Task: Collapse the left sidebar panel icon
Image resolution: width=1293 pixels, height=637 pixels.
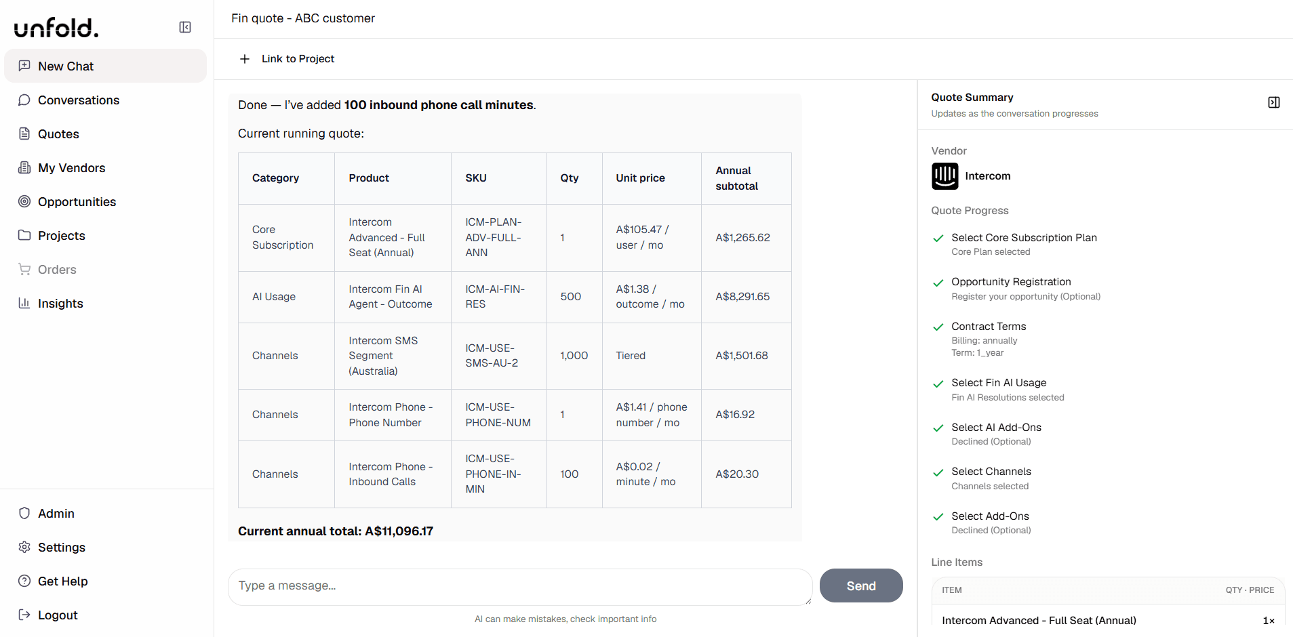Action: tap(185, 27)
